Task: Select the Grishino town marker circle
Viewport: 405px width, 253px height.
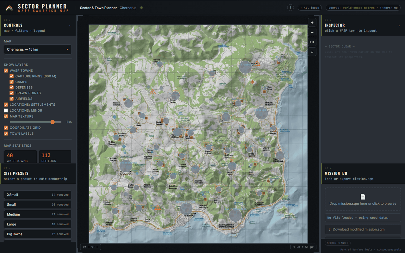Action: [175, 96]
